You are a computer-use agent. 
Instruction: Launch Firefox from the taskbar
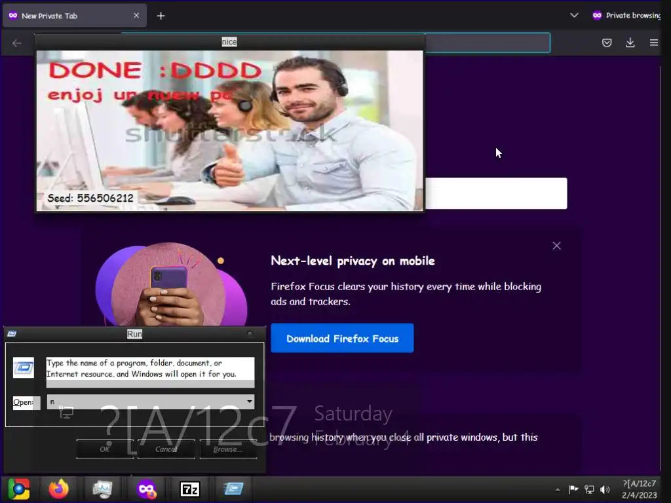pos(58,489)
